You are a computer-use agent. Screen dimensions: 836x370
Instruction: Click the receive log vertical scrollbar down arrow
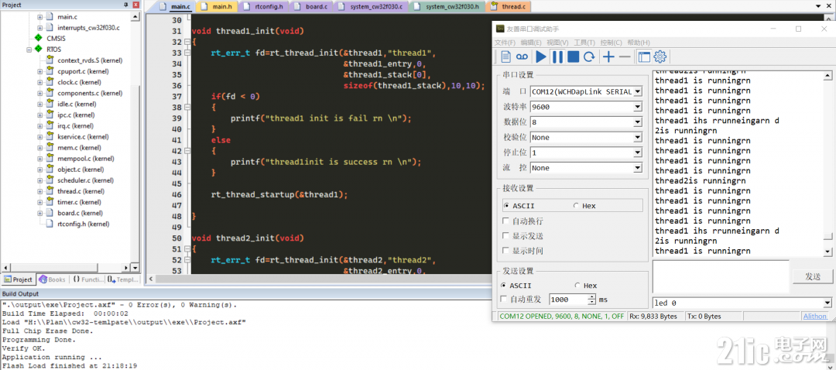pyautogui.click(x=827, y=251)
